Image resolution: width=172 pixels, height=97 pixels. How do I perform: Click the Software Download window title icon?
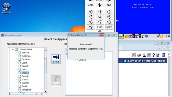2,35
